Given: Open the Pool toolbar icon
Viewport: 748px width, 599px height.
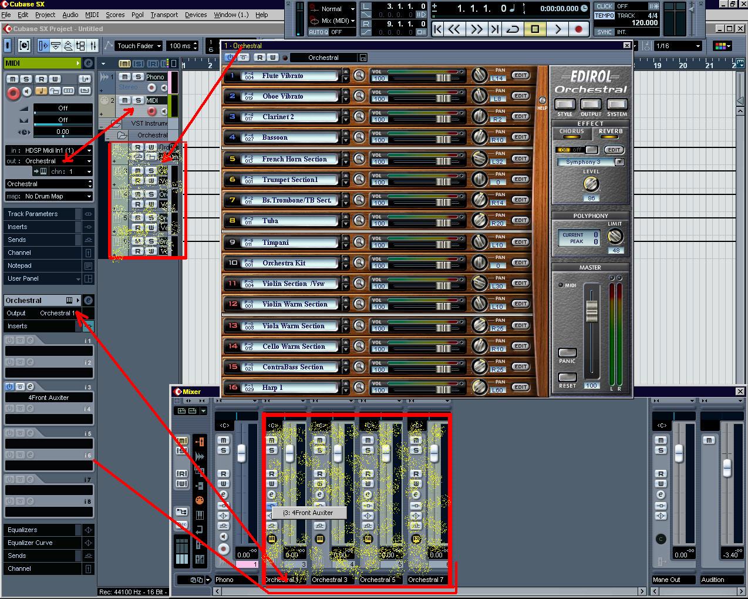Looking at the screenshot, I should click(81, 45).
